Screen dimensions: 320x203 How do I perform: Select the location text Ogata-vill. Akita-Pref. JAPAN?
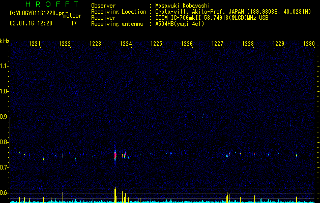point(199,12)
